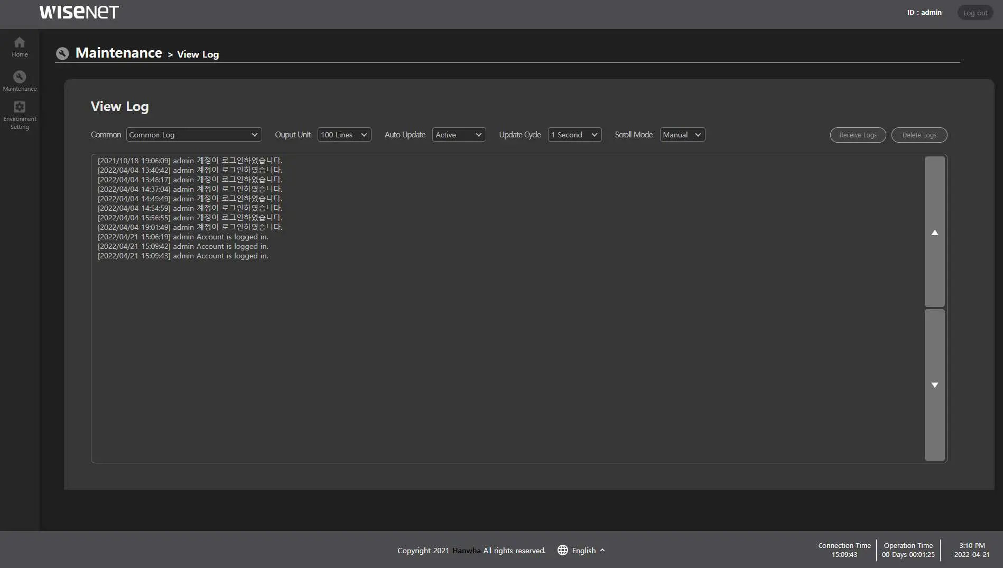Screen dimensions: 1003x568
Task: Click the Operation Time 00 Days 00:01:25
Action: [908, 554]
